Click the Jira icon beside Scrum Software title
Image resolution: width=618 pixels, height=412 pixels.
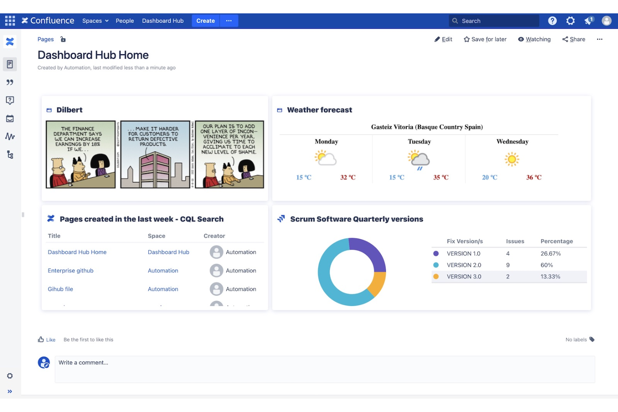pos(281,218)
